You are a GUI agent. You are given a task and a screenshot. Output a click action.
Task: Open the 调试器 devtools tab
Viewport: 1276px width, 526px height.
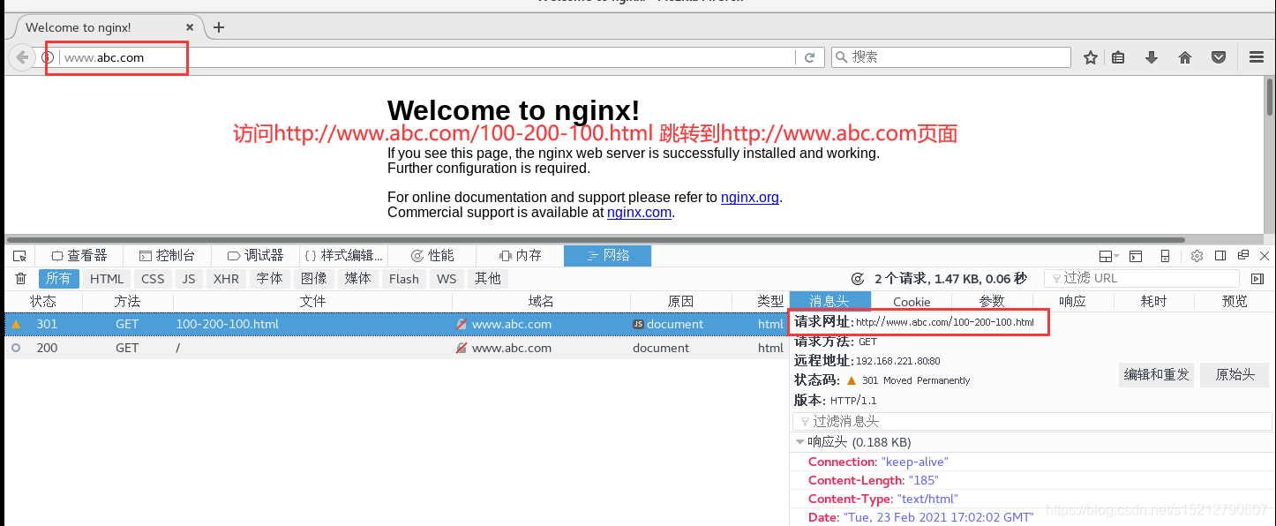(255, 256)
